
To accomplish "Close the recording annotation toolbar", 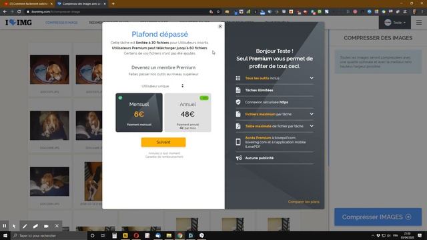I will coord(57,226).
